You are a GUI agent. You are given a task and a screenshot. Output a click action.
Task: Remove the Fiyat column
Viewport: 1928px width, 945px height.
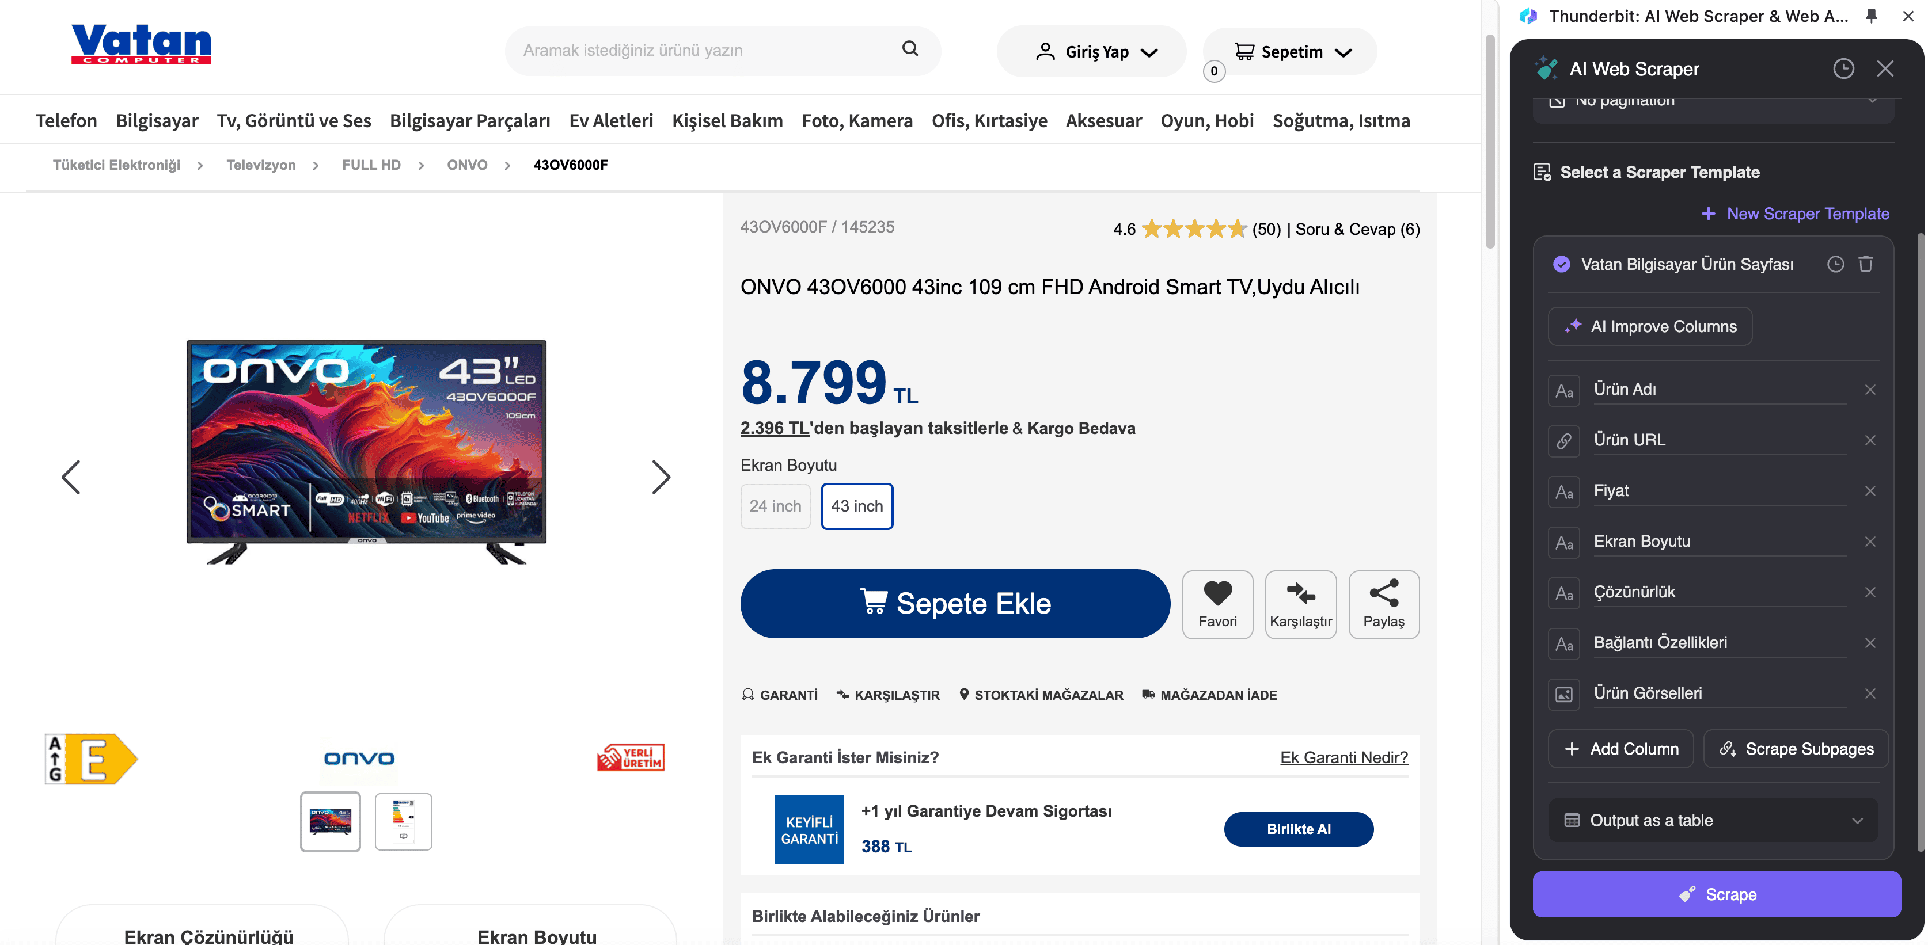pos(1870,491)
